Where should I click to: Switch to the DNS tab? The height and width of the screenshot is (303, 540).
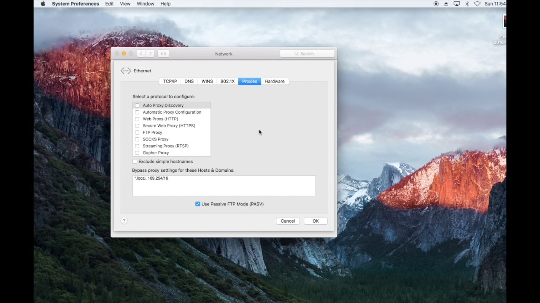click(x=189, y=81)
